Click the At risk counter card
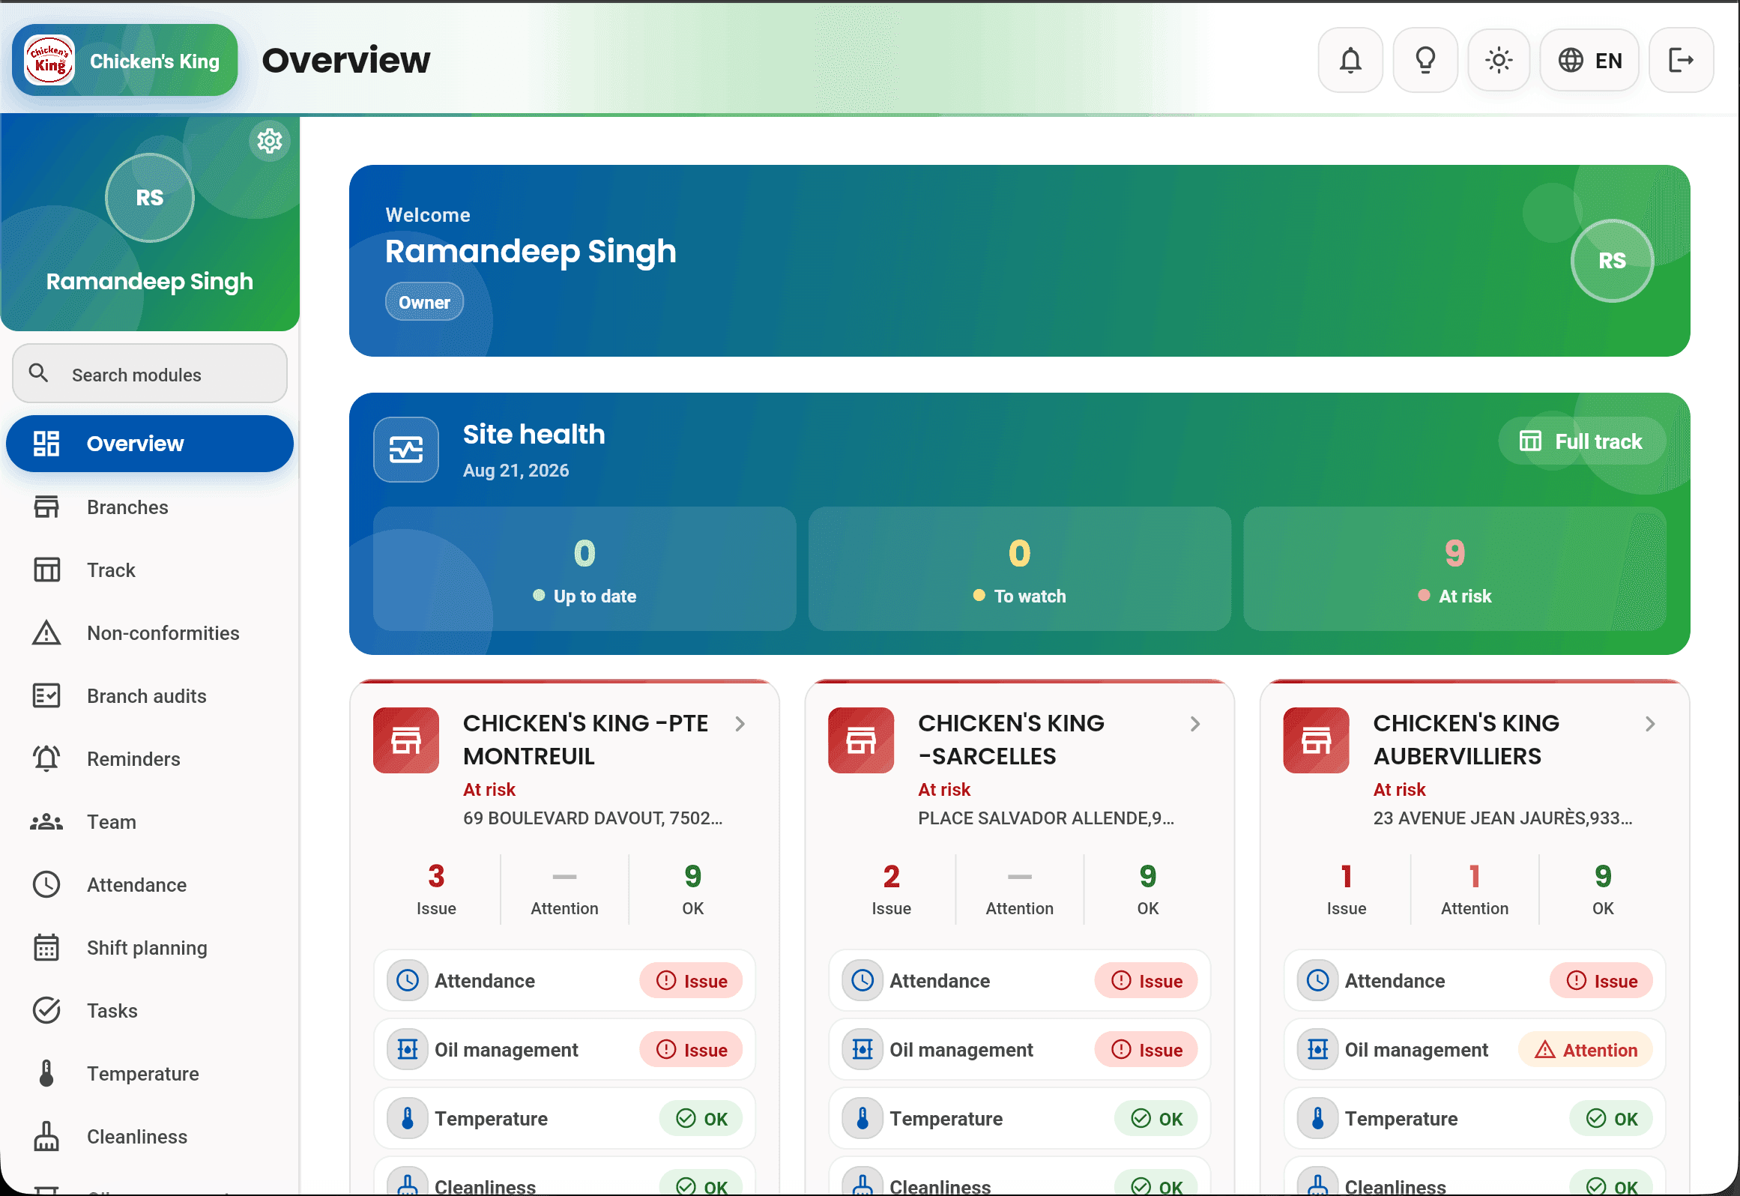 coord(1454,570)
